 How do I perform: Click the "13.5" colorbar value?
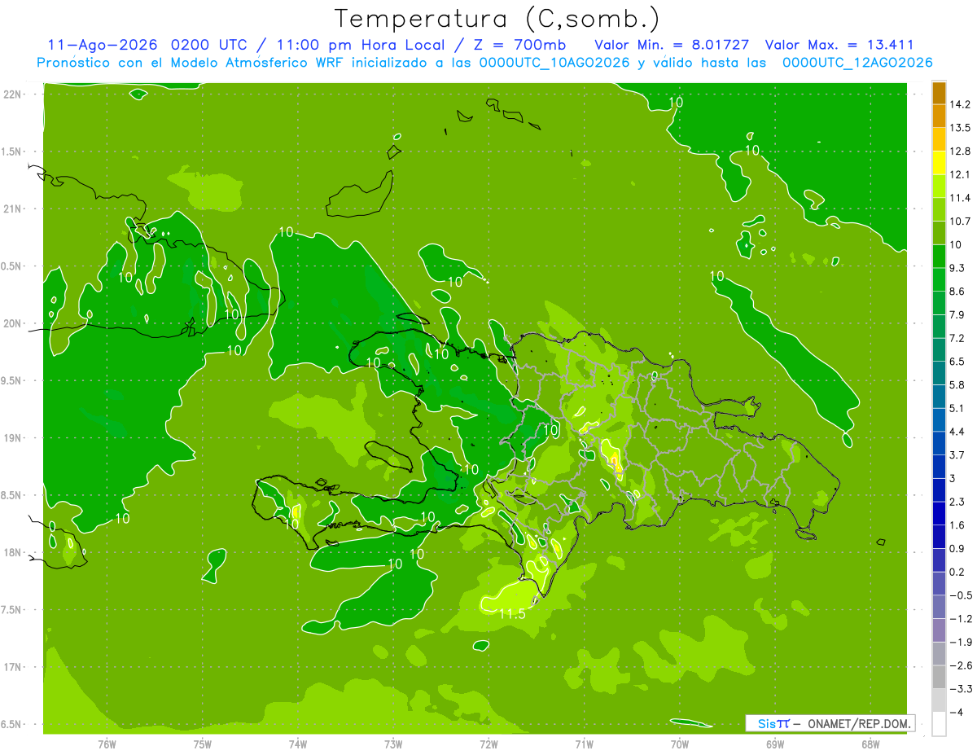[x=962, y=128]
